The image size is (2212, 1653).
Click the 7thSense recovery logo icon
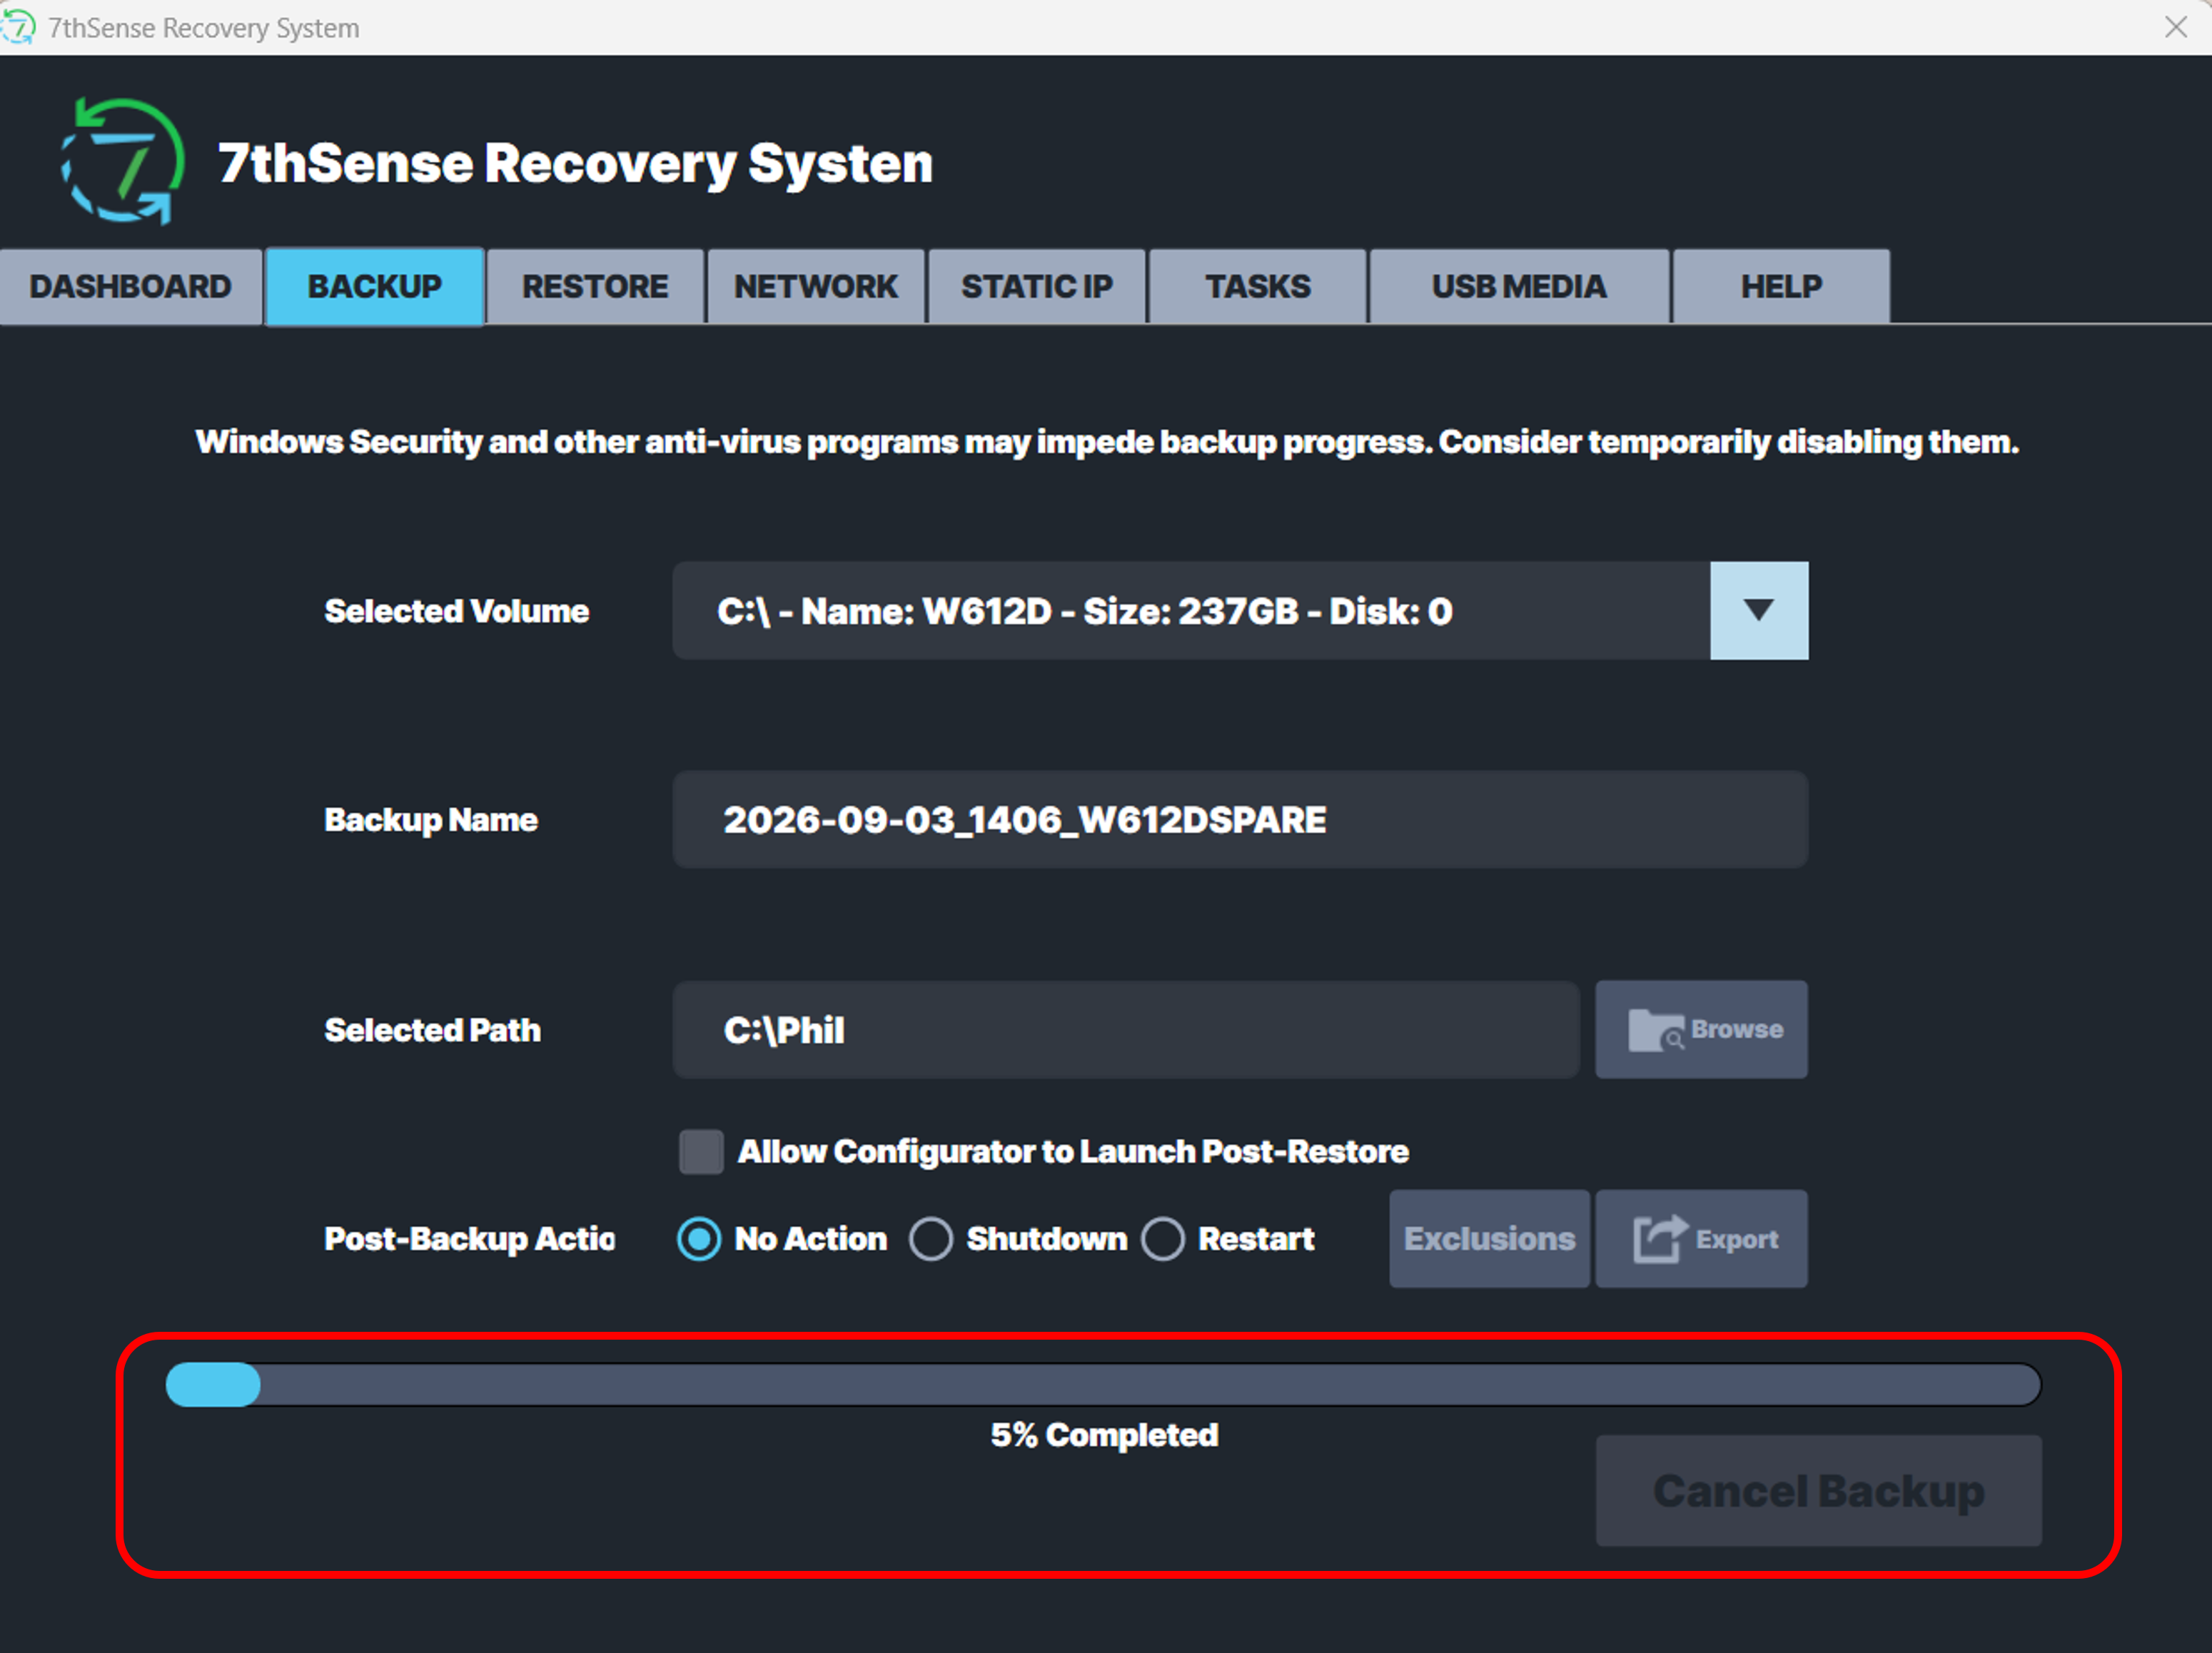pos(122,161)
